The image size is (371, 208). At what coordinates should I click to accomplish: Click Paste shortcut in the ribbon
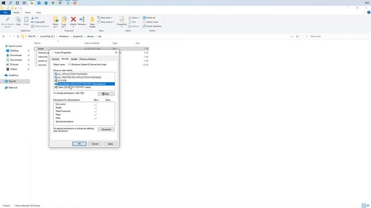pyautogui.click(x=40, y=26)
